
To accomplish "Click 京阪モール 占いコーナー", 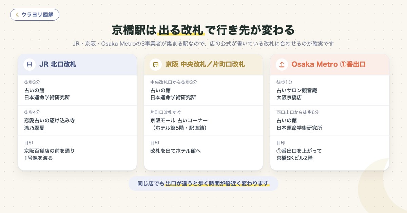I will [179, 120].
